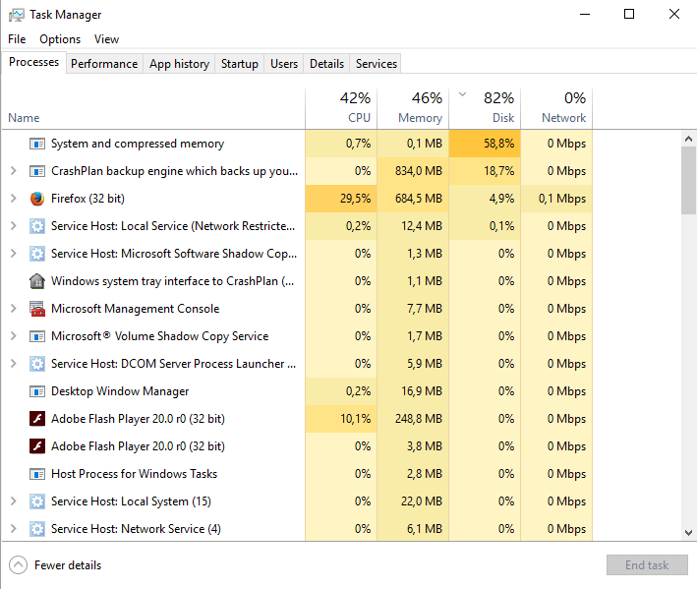697x589 pixels.
Task: Click Flash Player icon using 248,8 MB
Action: [x=37, y=419]
